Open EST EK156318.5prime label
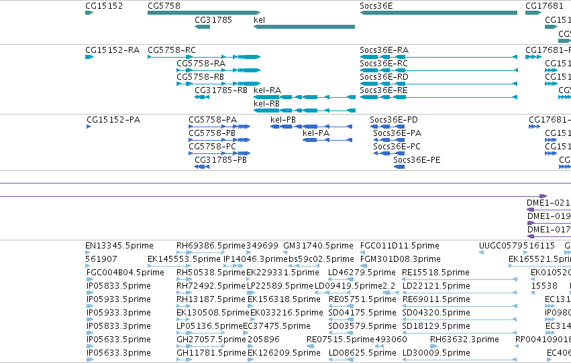Screen dimensions: 571x363 [284, 300]
